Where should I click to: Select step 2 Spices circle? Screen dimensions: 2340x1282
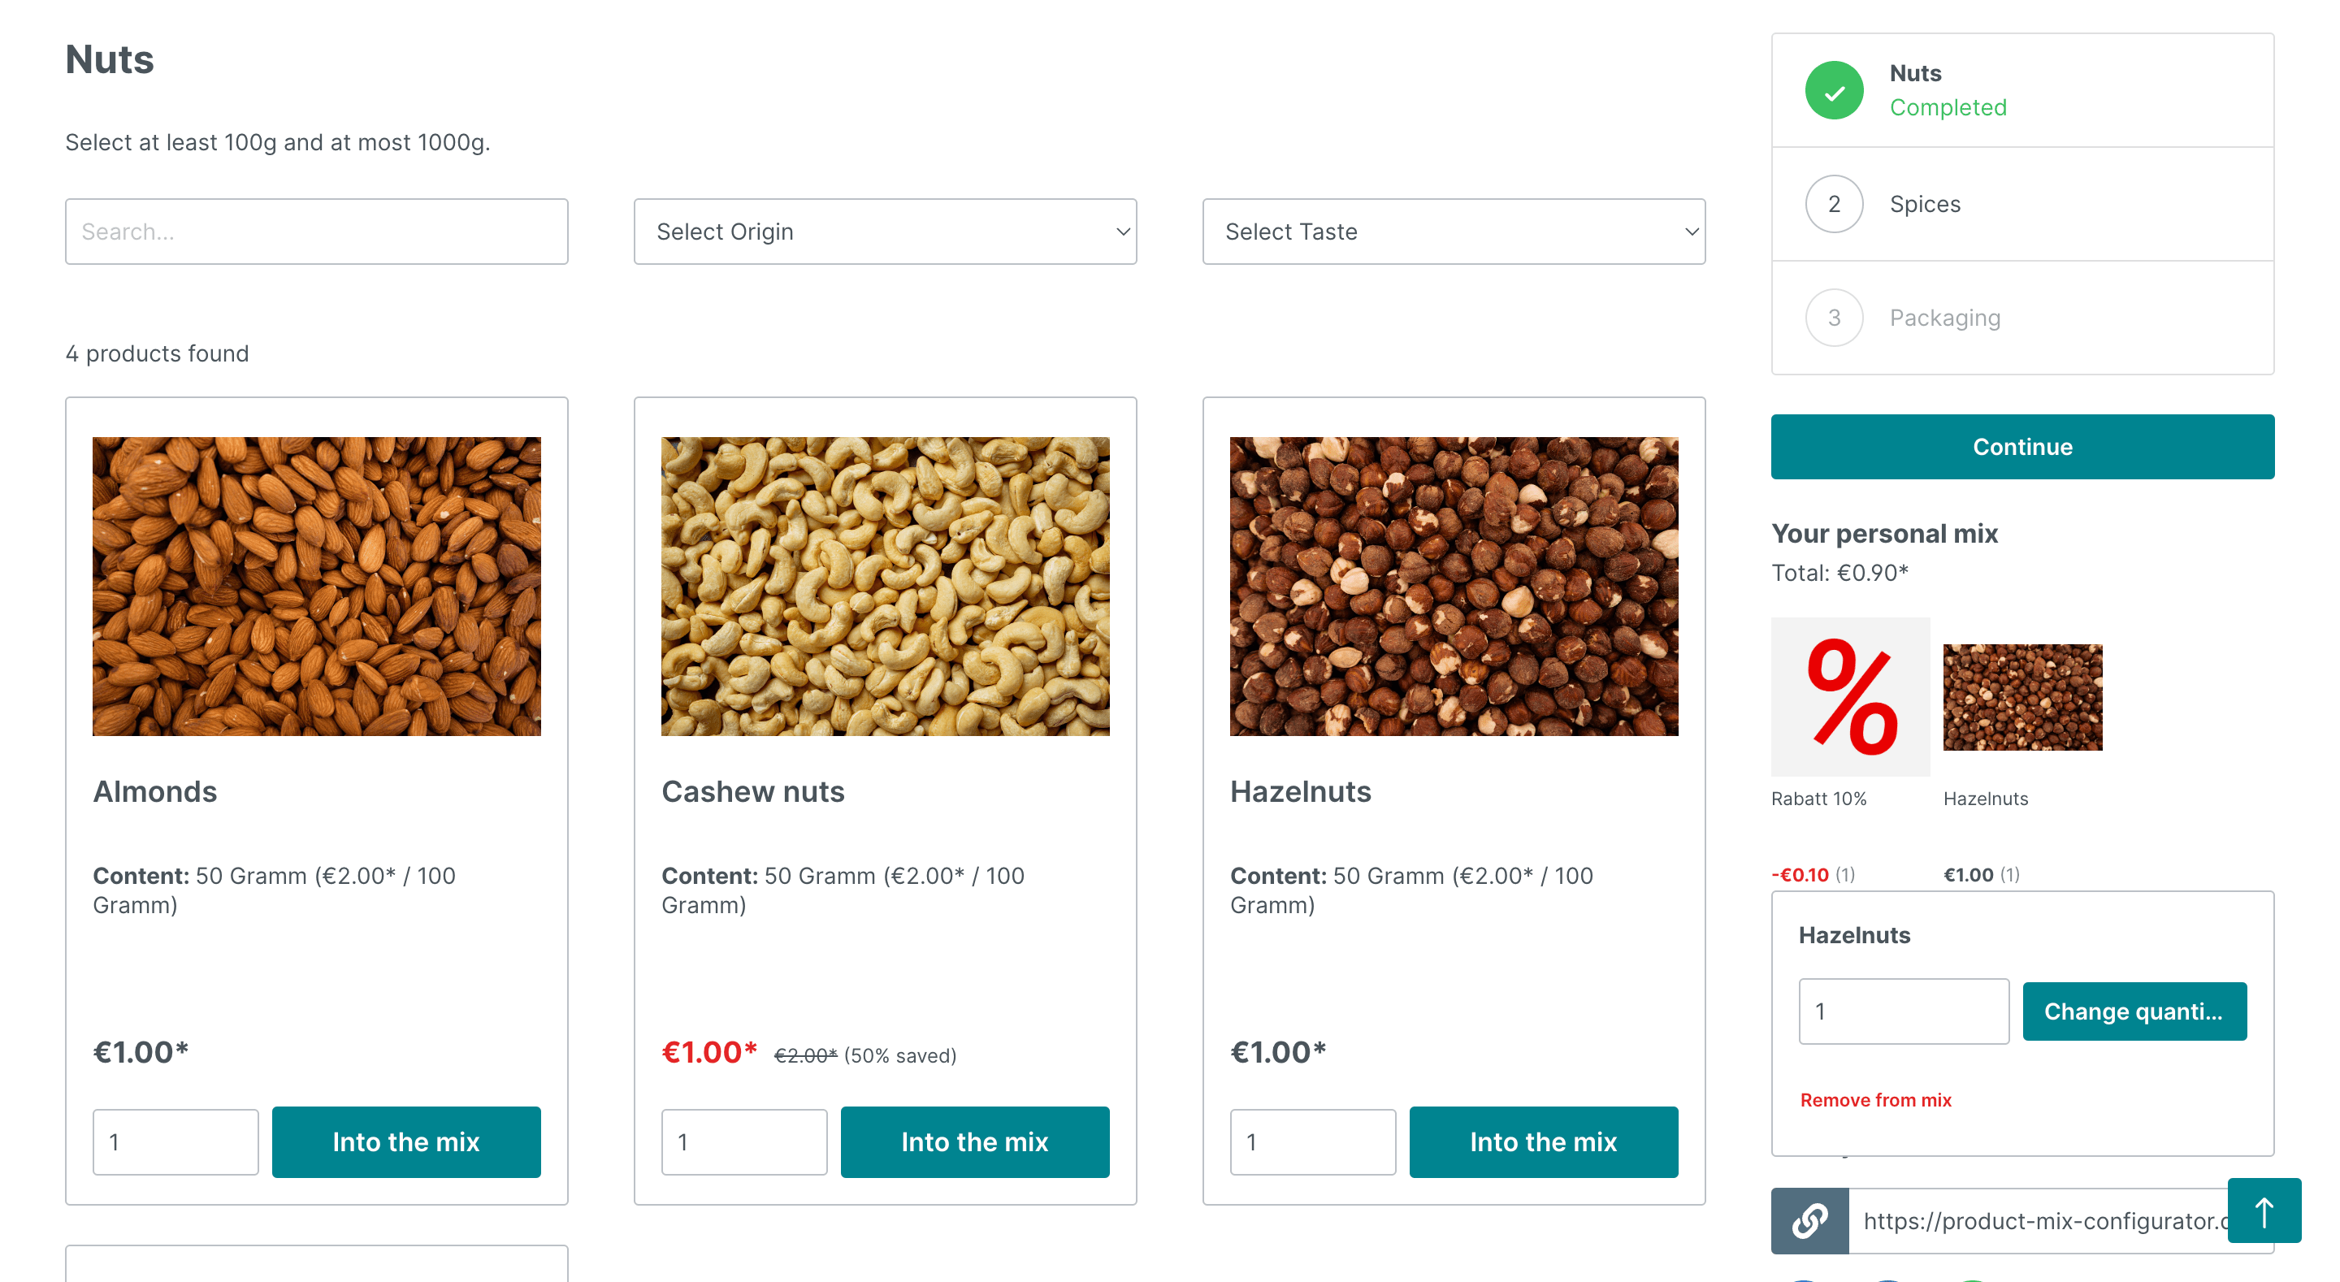(1833, 204)
